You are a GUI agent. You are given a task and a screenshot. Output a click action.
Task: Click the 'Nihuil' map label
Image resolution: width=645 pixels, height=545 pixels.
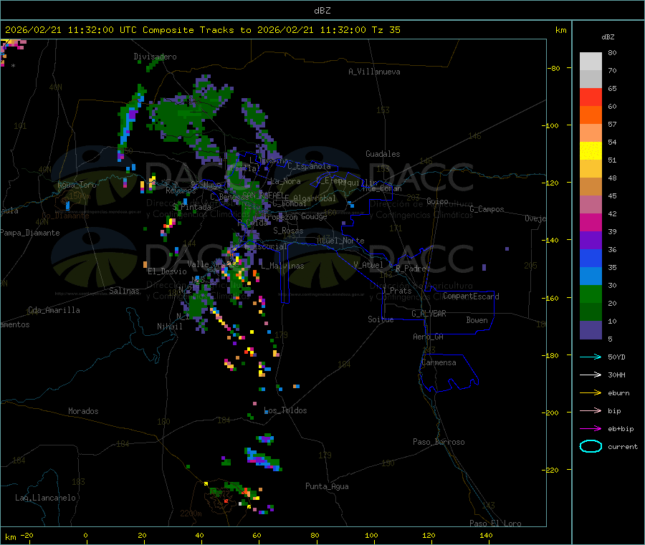170,327
